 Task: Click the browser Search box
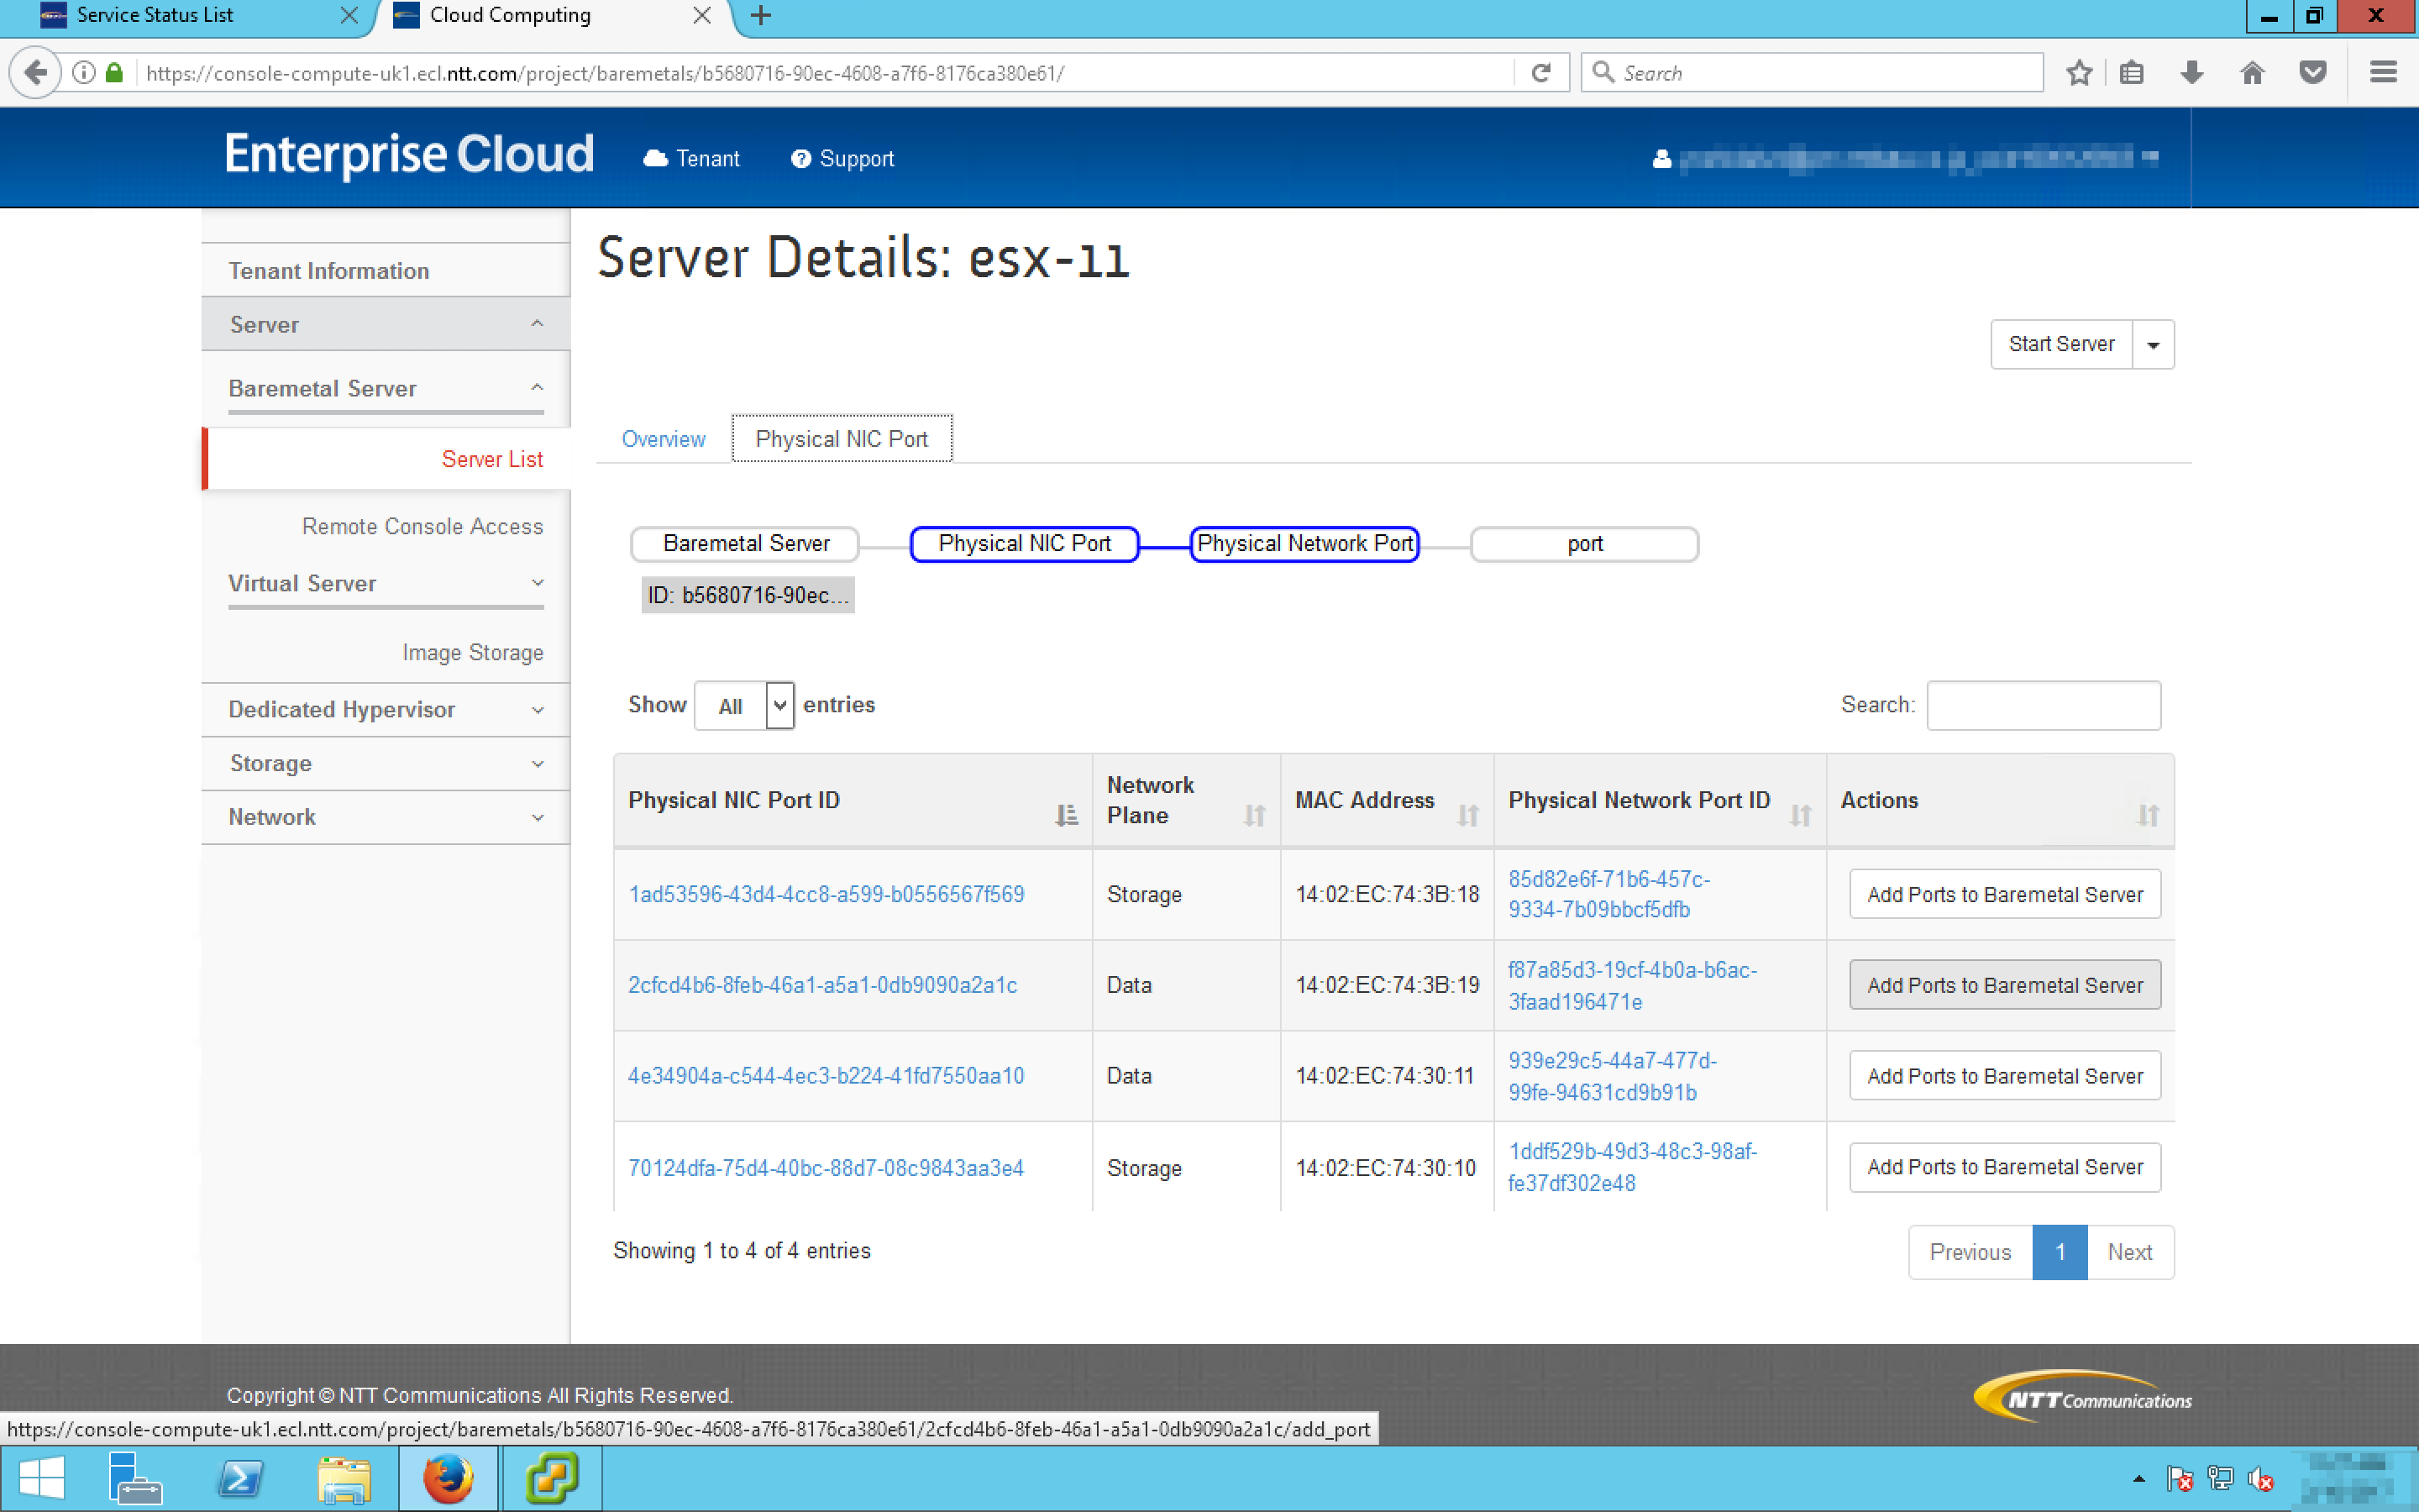1811,73
